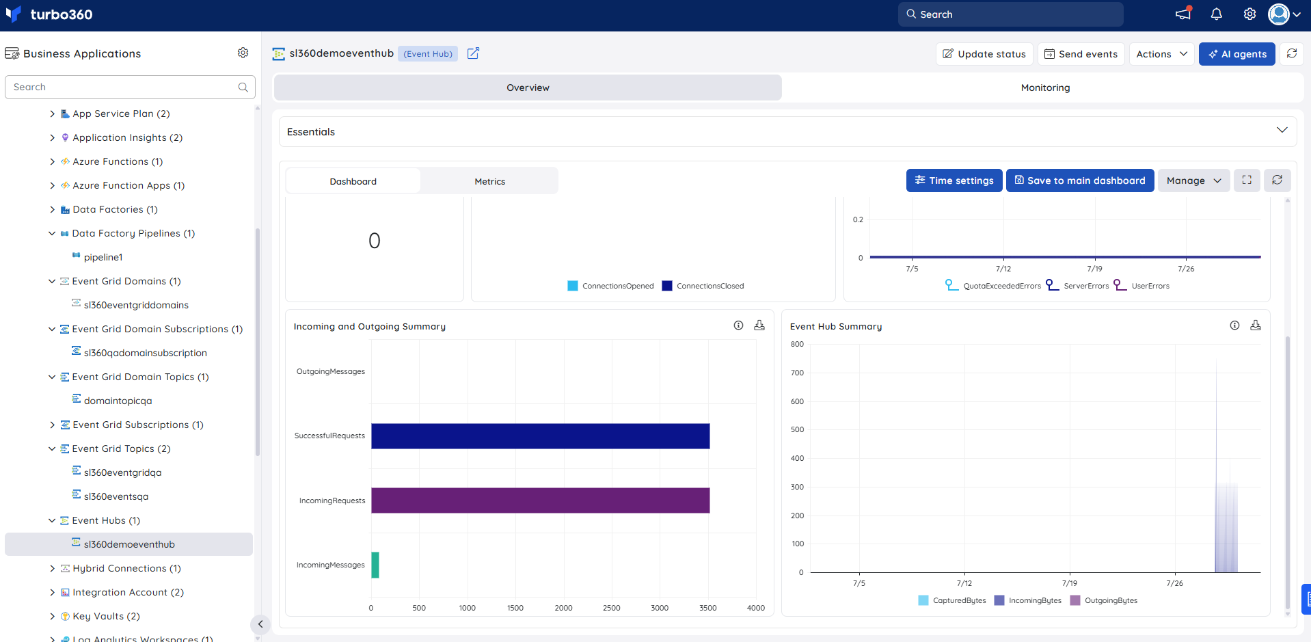Screen dimensions: 1311x642
Task: Expand Key Vaults node
Action: pos(52,616)
